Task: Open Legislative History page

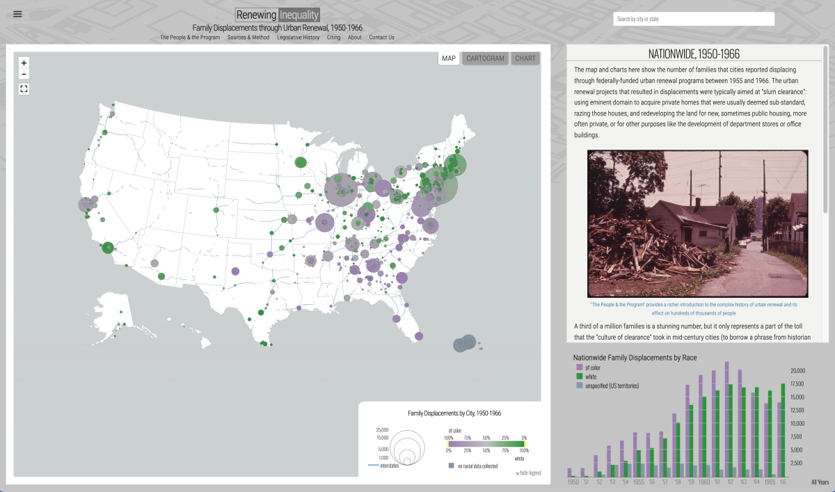Action: [x=298, y=38]
